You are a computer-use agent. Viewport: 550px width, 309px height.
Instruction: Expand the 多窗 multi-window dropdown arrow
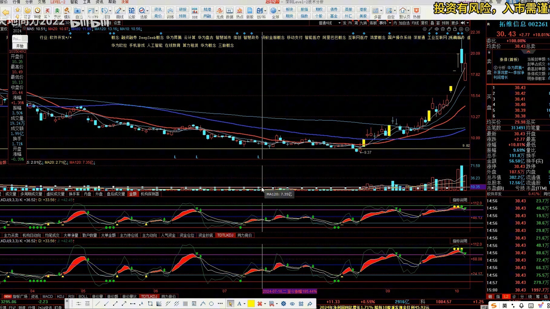pos(381,11)
